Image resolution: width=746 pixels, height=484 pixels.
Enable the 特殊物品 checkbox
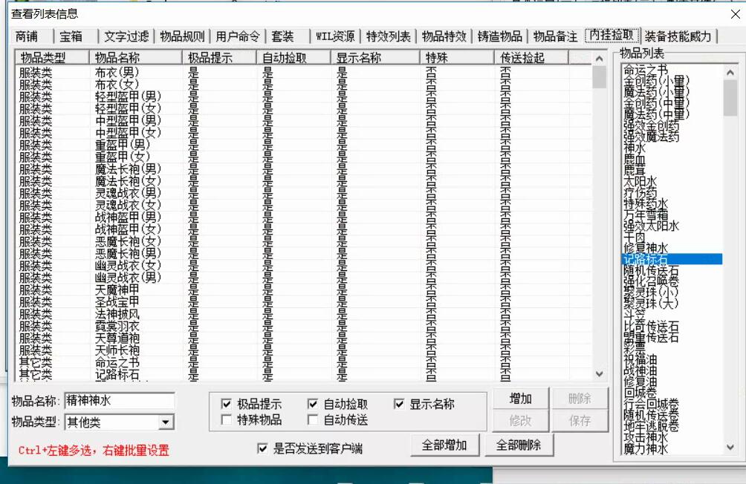point(227,420)
